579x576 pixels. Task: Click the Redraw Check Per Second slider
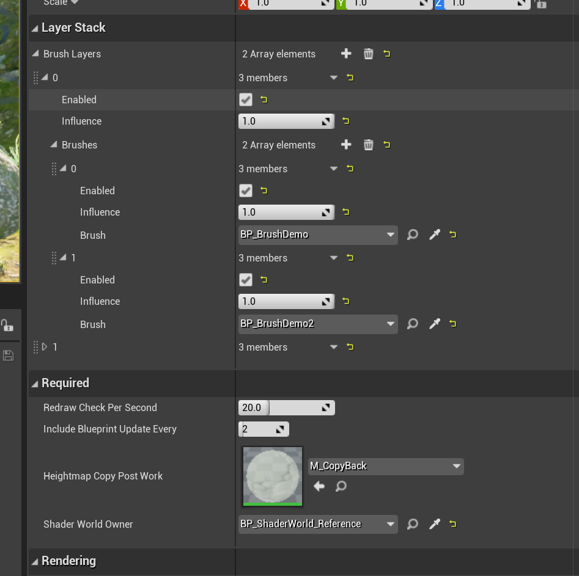(286, 407)
